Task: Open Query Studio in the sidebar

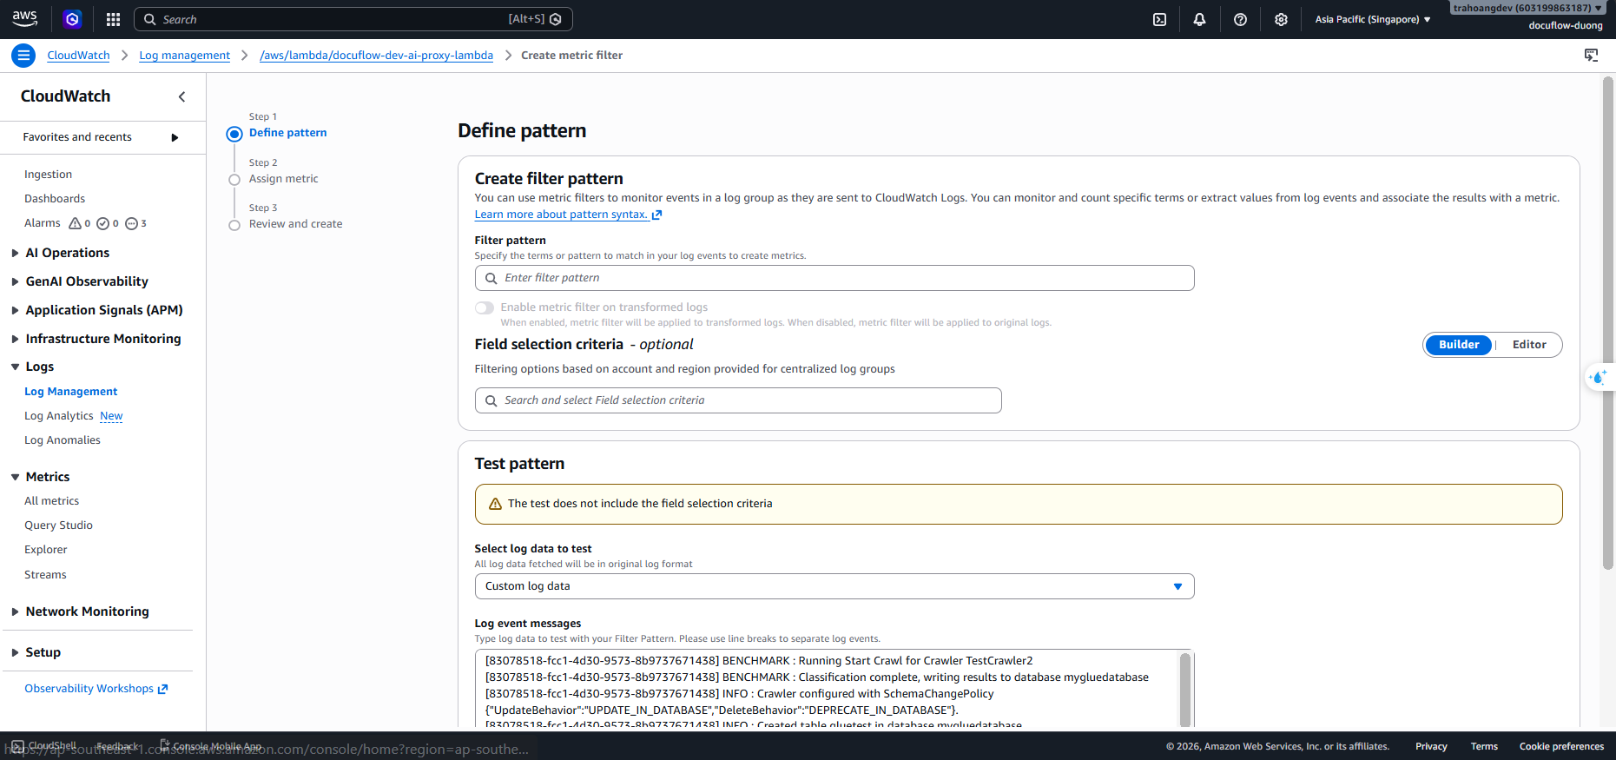Action: pos(58,525)
